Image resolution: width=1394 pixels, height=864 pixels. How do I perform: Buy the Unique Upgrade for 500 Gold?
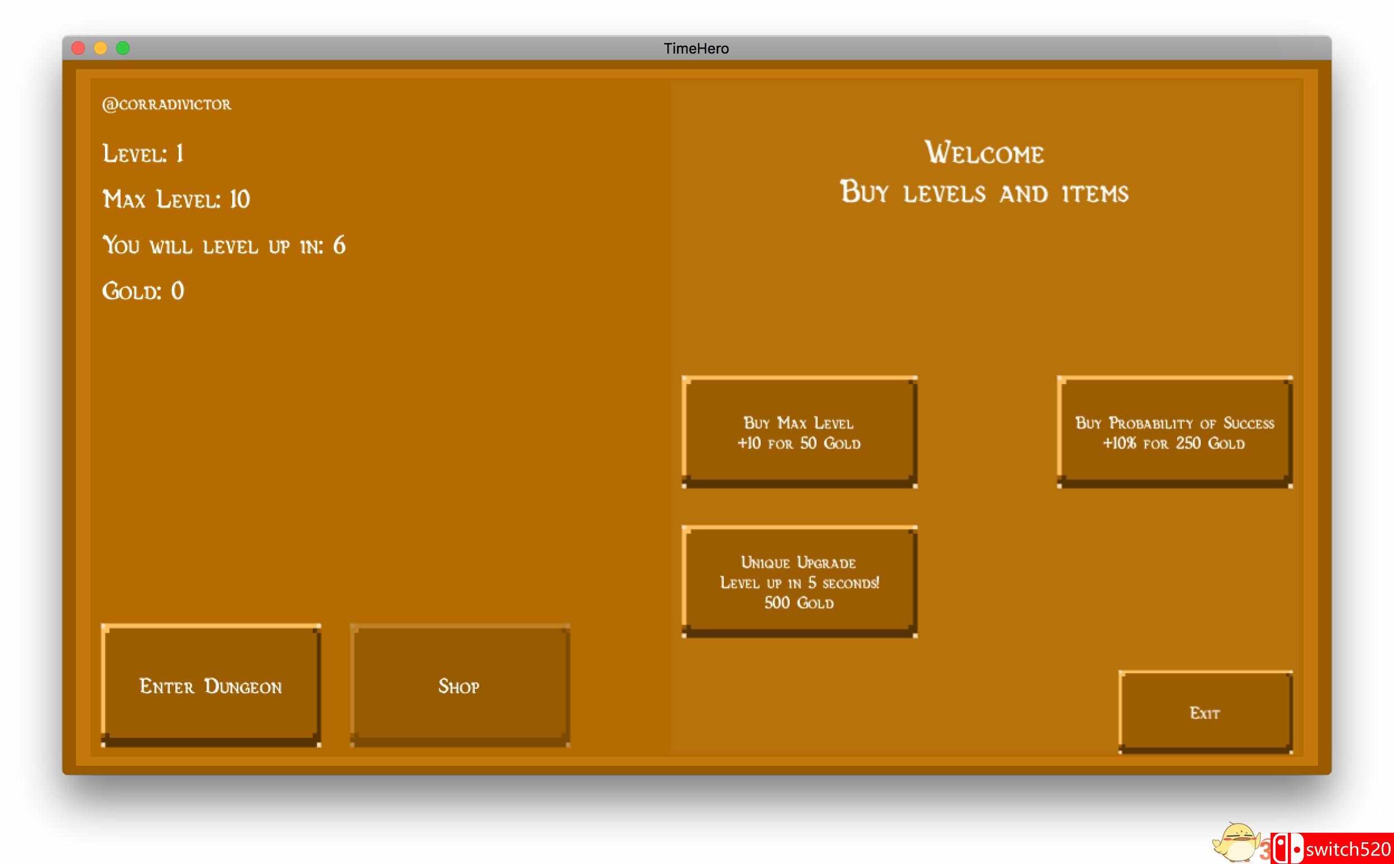799,582
